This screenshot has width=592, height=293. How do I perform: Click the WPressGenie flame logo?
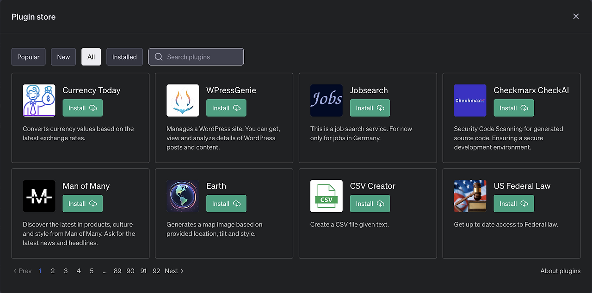(183, 101)
